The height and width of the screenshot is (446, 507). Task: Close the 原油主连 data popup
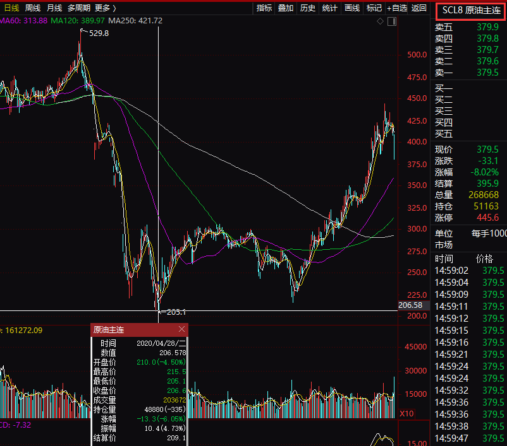pos(182,329)
